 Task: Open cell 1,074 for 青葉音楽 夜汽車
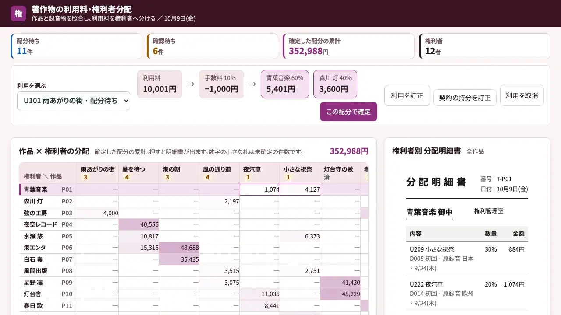259,189
